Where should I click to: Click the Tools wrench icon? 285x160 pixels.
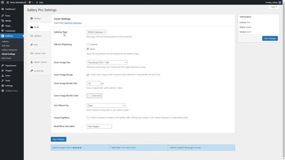pyautogui.click(x=3, y=80)
